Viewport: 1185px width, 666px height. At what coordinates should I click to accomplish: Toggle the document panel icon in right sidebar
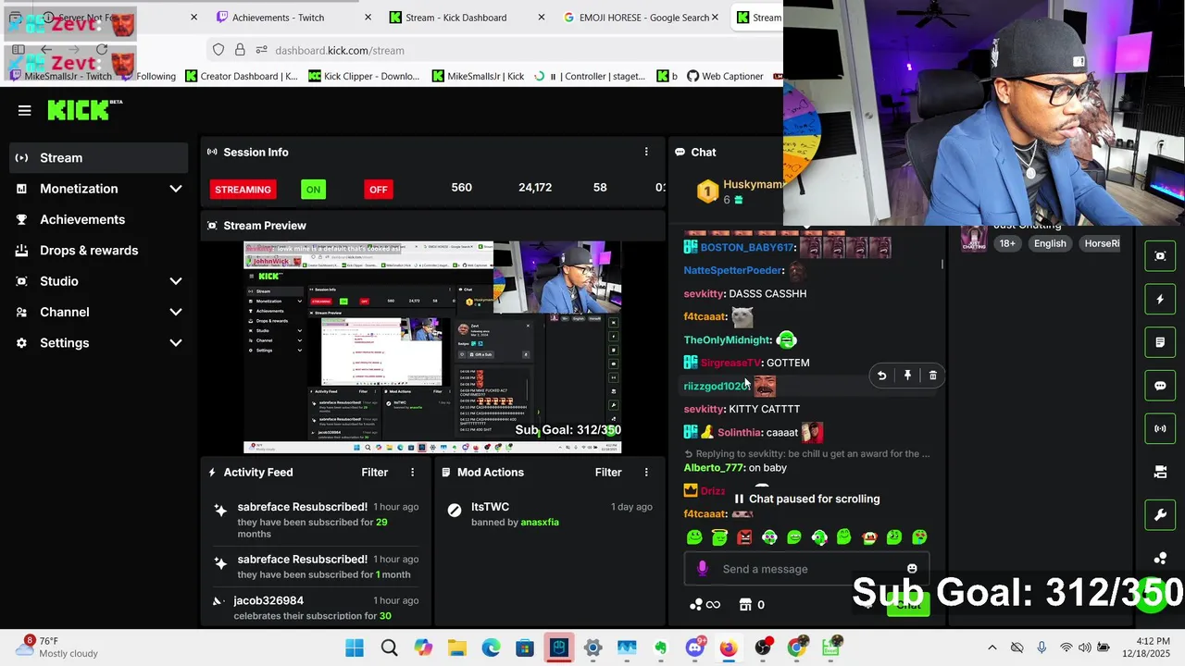pos(1160,342)
